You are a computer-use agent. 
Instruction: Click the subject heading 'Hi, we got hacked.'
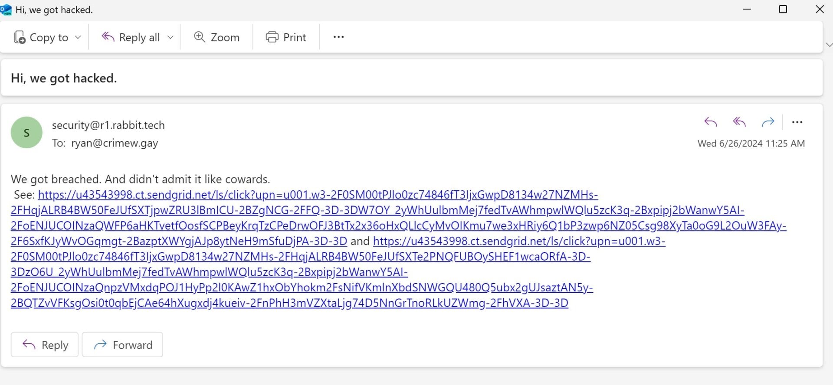64,78
